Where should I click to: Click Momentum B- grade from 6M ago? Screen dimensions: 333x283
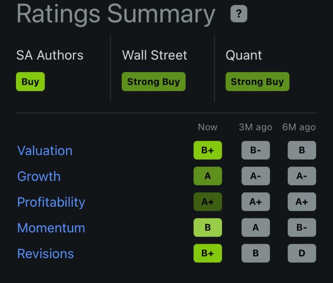click(x=302, y=227)
